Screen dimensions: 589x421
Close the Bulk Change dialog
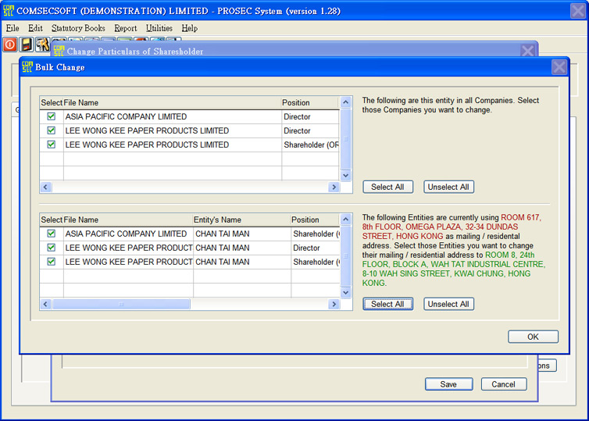click(559, 67)
